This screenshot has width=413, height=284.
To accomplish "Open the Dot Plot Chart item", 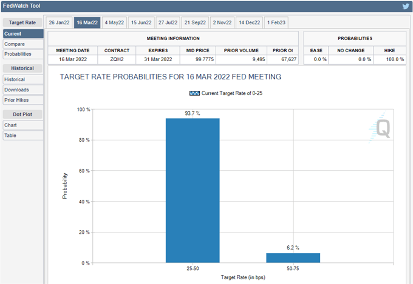I will coord(23,125).
